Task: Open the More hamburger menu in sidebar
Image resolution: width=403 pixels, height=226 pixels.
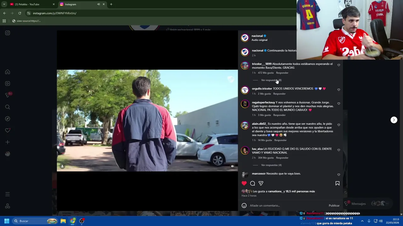Action: point(8,194)
